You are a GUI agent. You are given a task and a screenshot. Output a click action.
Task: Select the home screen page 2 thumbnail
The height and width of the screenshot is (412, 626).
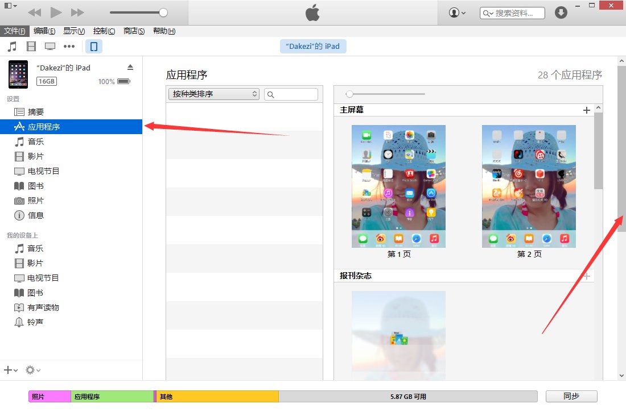tap(529, 186)
